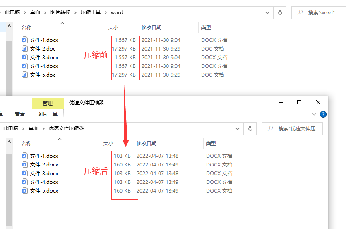Sort by 大小 column in the word window
Screen dimensions: 346x229
(x=113, y=28)
